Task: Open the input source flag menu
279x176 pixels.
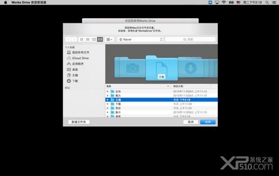Action: click(238, 2)
